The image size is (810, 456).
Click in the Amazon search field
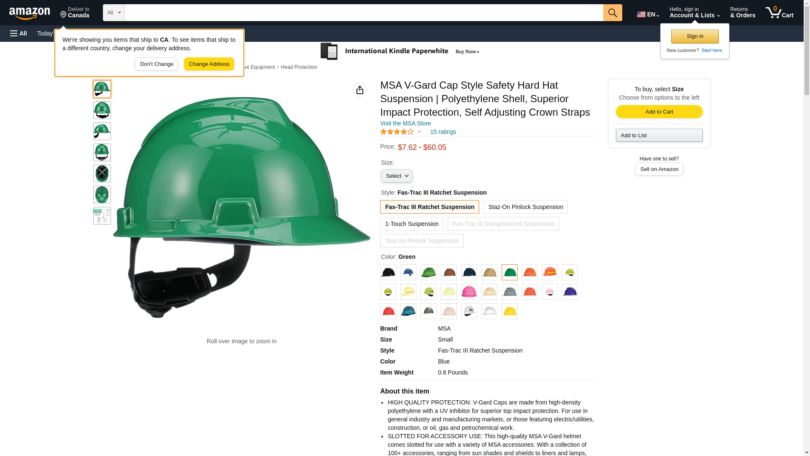(364, 13)
